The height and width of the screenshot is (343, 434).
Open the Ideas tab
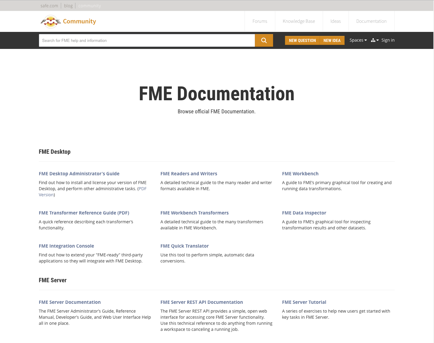tap(335, 21)
